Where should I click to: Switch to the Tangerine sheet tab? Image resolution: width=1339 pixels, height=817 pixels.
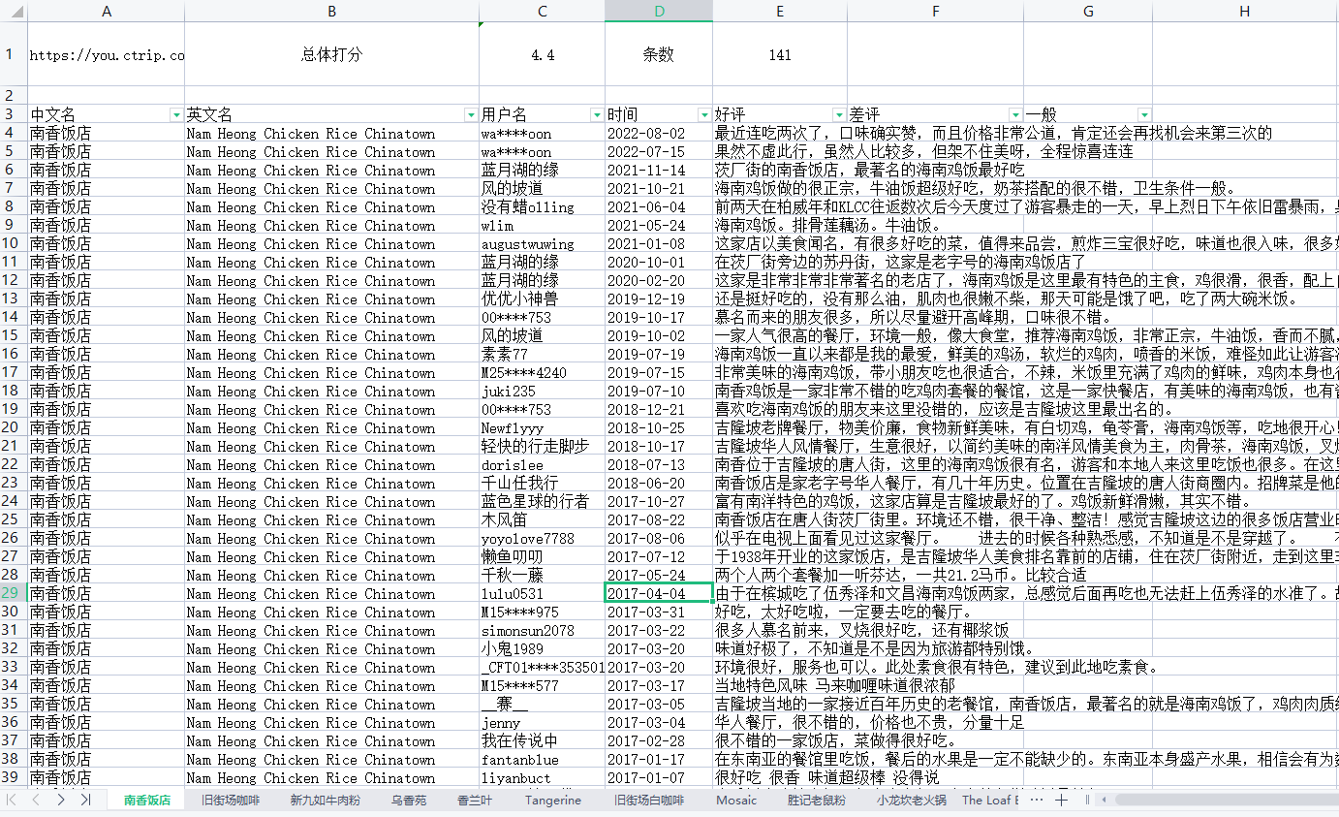[553, 801]
